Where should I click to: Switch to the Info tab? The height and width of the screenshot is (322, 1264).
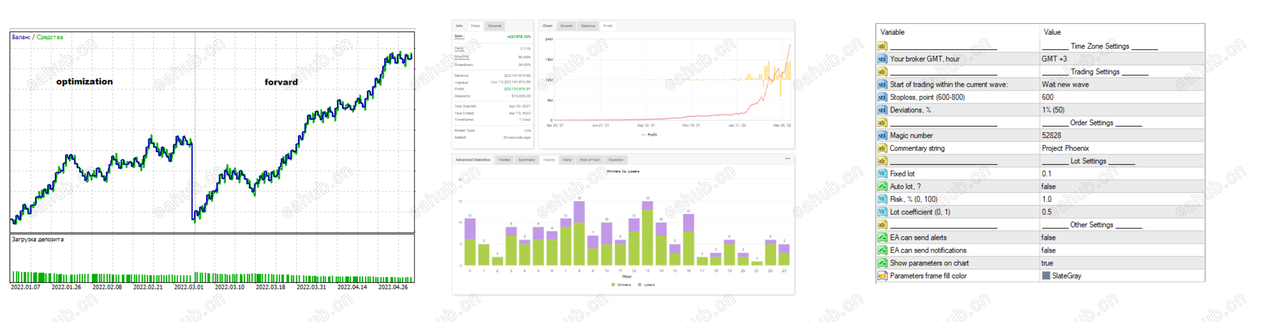[x=459, y=26]
